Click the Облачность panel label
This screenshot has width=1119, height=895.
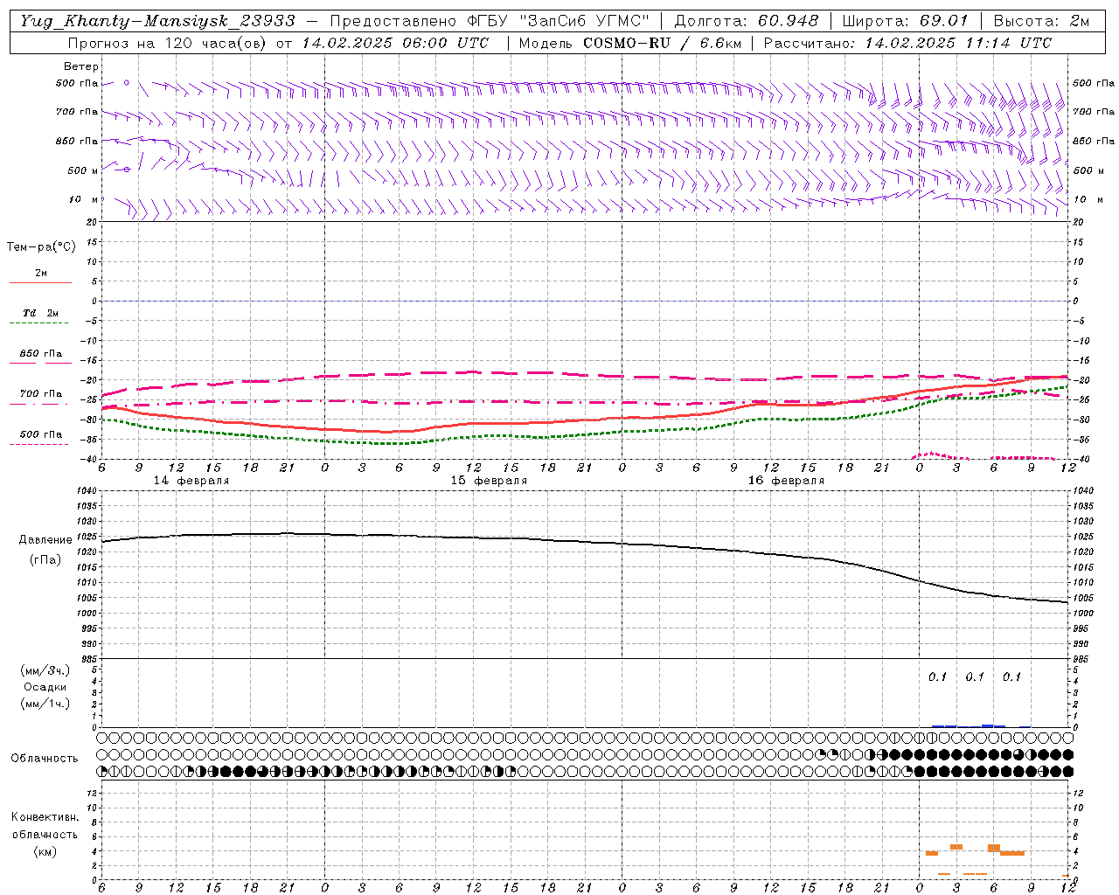pos(45,758)
